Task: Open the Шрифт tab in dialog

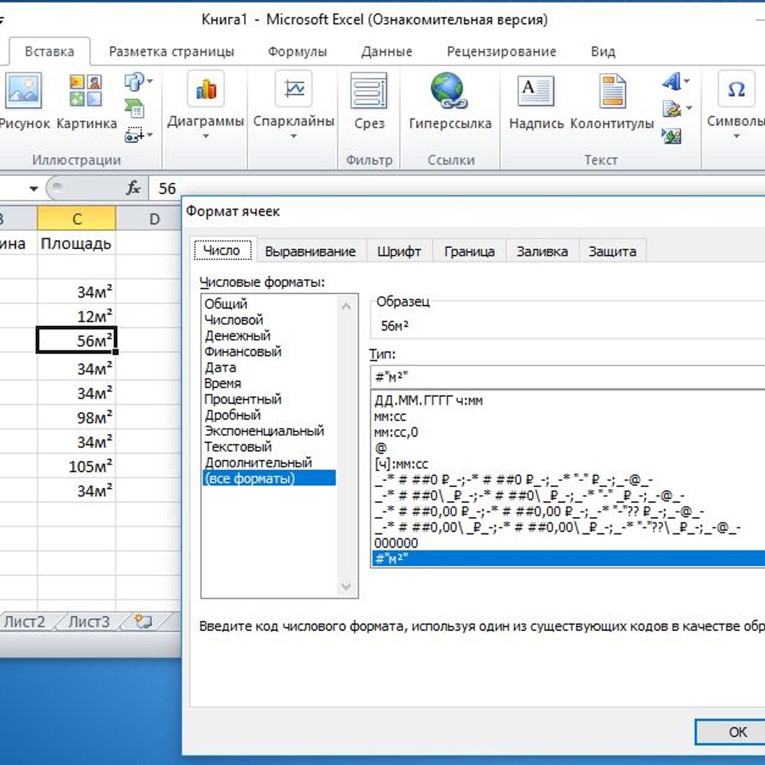Action: point(399,252)
